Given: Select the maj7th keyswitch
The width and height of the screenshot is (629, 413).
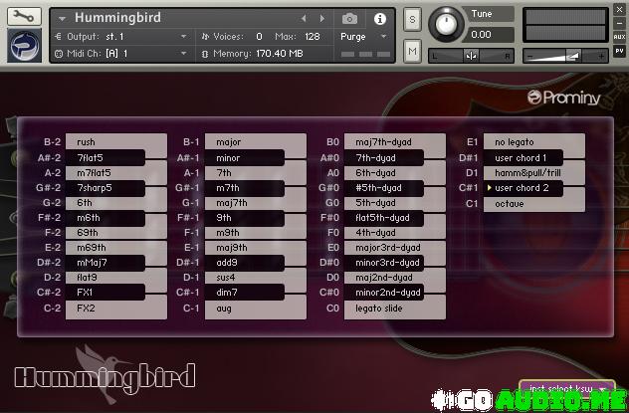Looking at the screenshot, I should pyautogui.click(x=256, y=203).
